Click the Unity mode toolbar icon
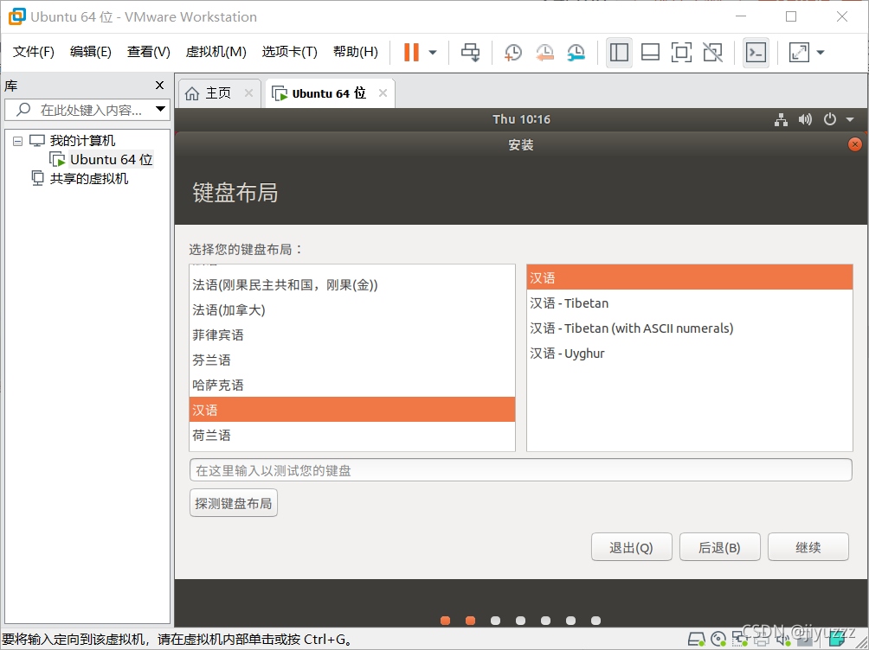Image resolution: width=869 pixels, height=650 pixels. pyautogui.click(x=712, y=53)
